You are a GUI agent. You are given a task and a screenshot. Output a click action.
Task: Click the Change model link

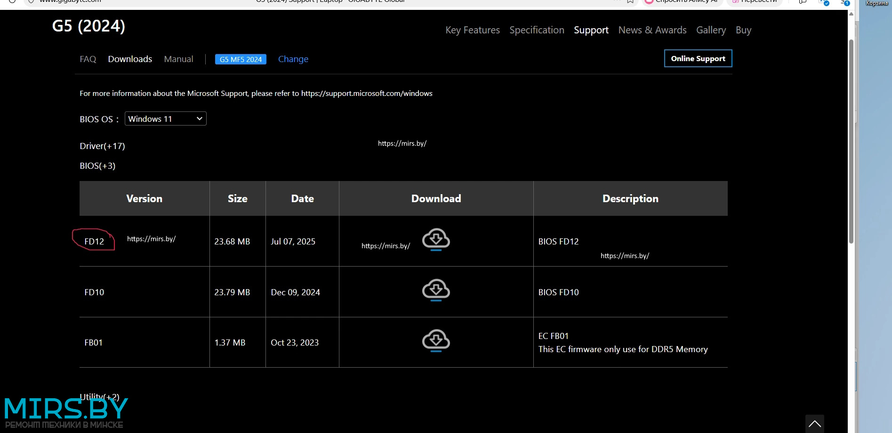293,59
